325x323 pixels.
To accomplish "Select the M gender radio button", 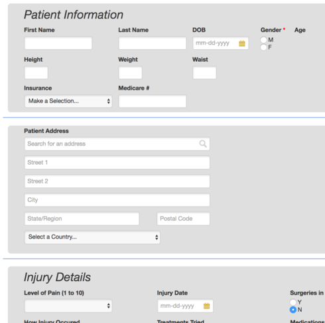I will (263, 40).
